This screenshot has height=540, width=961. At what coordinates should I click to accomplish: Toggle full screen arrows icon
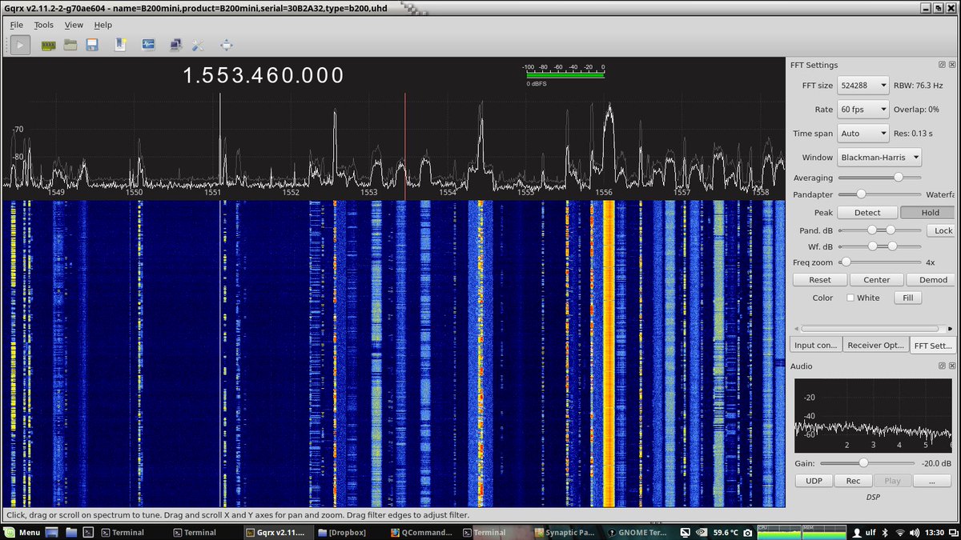coord(227,45)
